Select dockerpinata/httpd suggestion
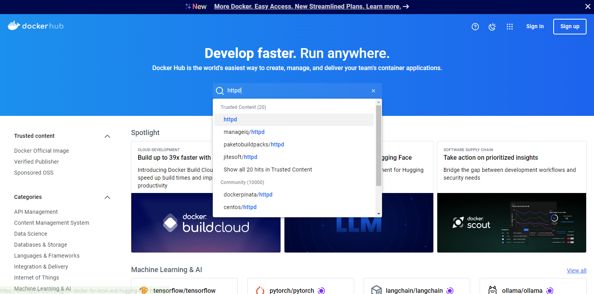The height and width of the screenshot is (294, 594). [294, 195]
